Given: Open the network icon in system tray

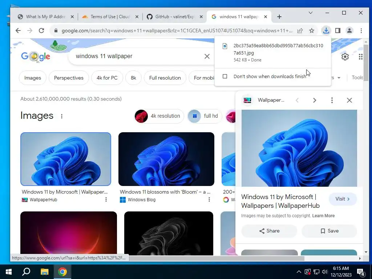Looking at the screenshot, I should (316, 272).
